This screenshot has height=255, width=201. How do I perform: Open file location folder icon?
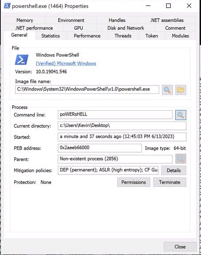click(181, 90)
